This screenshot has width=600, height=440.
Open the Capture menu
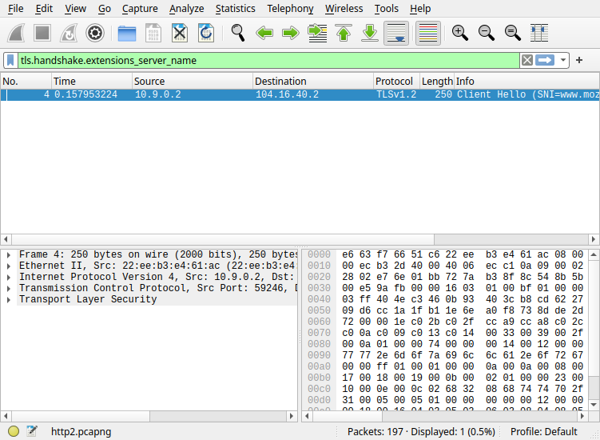140,9
